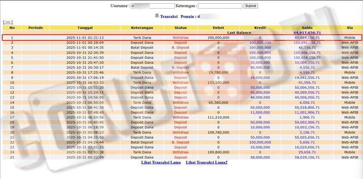Viewport: 363px width, 179px height.
Task: Click the Debet column header
Action: pos(218,28)
